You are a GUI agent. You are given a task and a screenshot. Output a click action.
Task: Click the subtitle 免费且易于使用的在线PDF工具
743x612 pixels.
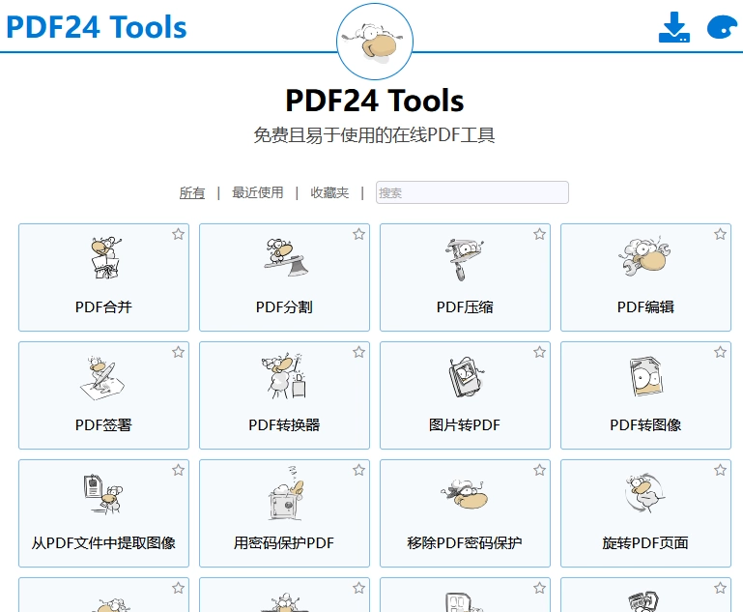coord(374,135)
